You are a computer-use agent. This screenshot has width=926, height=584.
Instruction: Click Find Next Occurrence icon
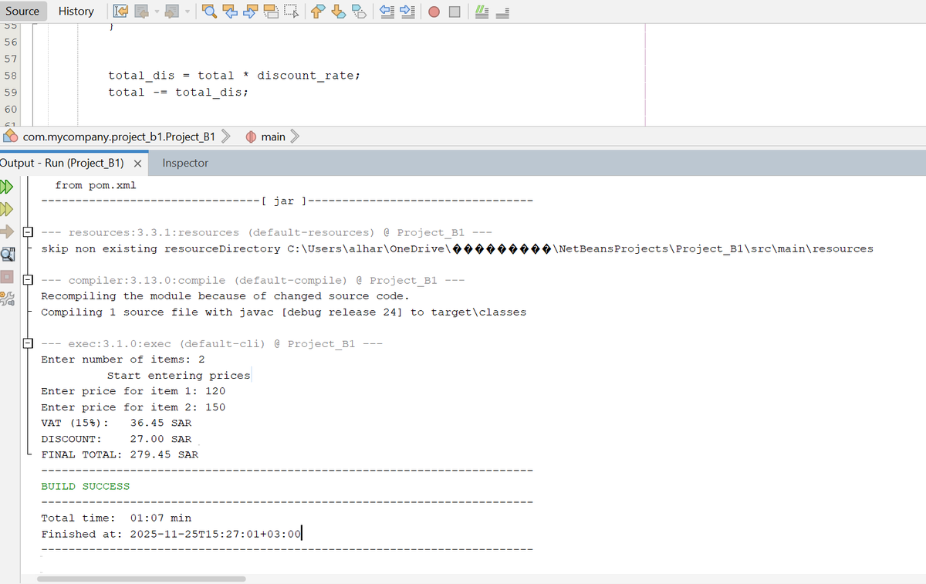[251, 12]
